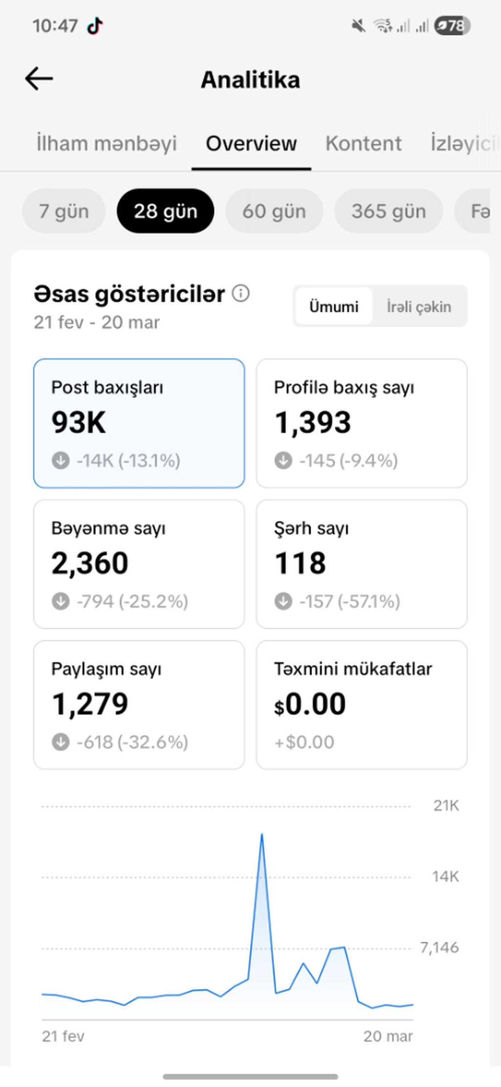
Task: Tap the TikTok icon in status bar
Action: click(95, 25)
